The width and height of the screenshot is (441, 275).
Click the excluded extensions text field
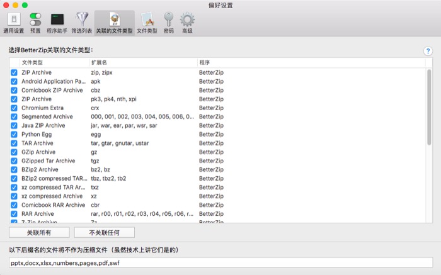tap(220, 262)
